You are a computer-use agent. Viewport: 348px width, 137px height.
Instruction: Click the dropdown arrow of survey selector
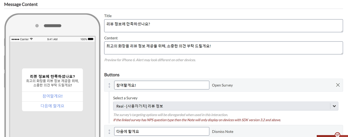tap(334, 106)
